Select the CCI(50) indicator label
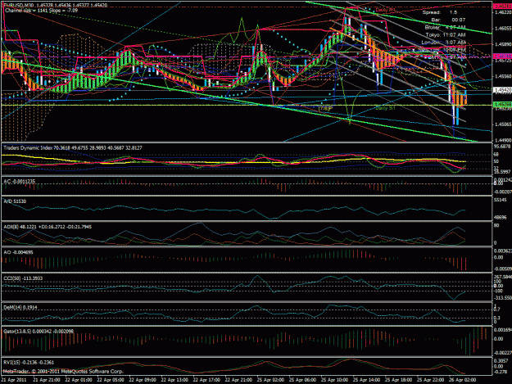The image size is (512, 384). [23, 278]
